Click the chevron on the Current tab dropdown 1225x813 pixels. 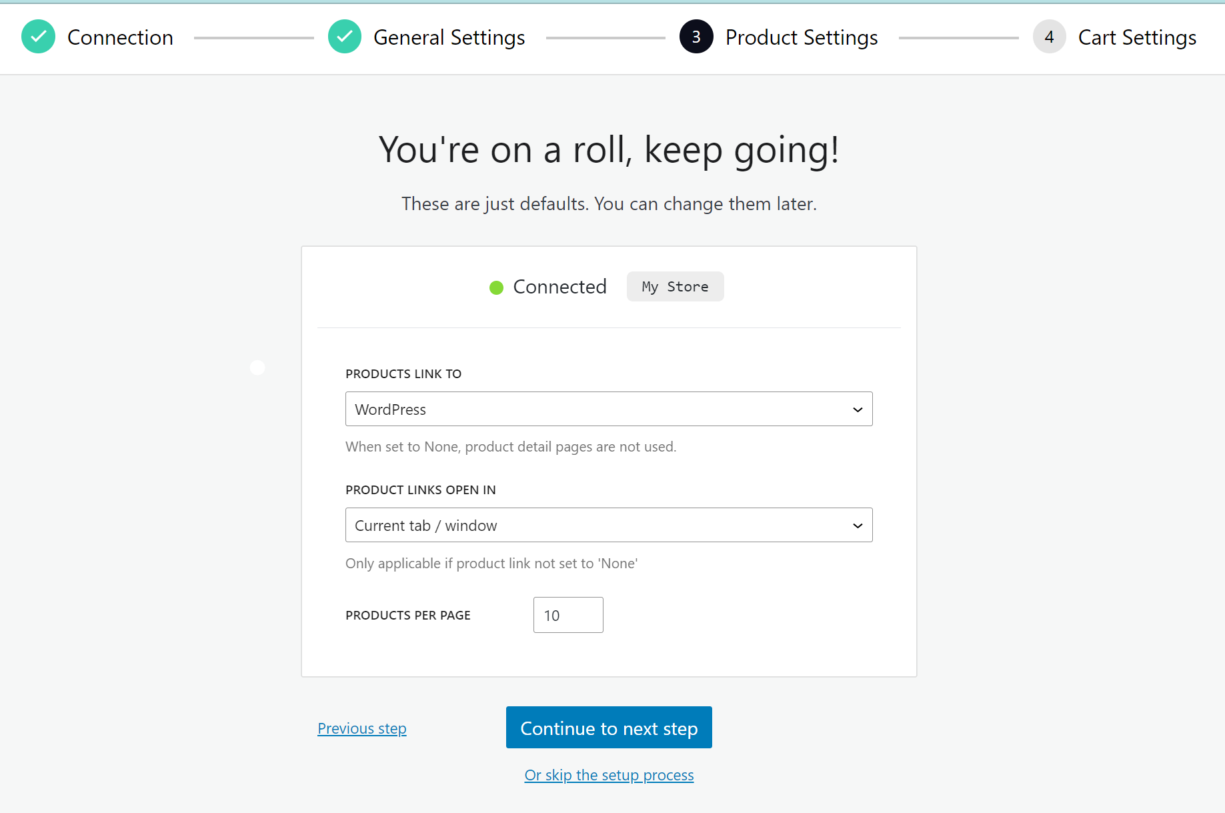pos(858,526)
